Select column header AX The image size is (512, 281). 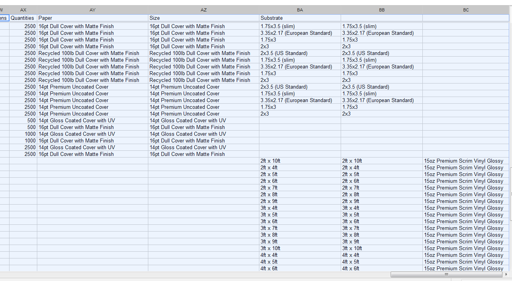coord(23,10)
